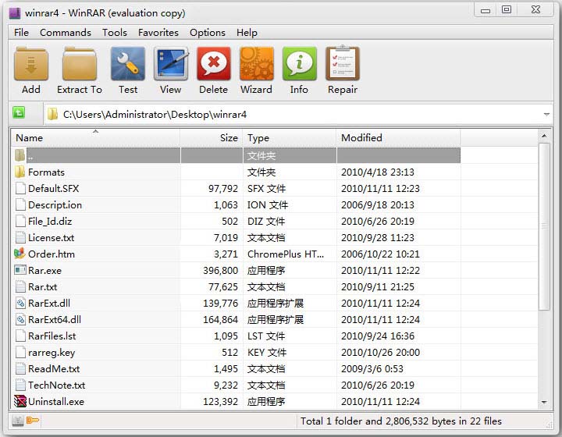Click the drive icon in status bar

coord(19,421)
